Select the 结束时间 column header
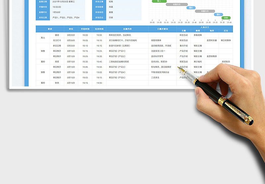Image resolution: width=265 pixels, height=184 pixels. click(99, 29)
